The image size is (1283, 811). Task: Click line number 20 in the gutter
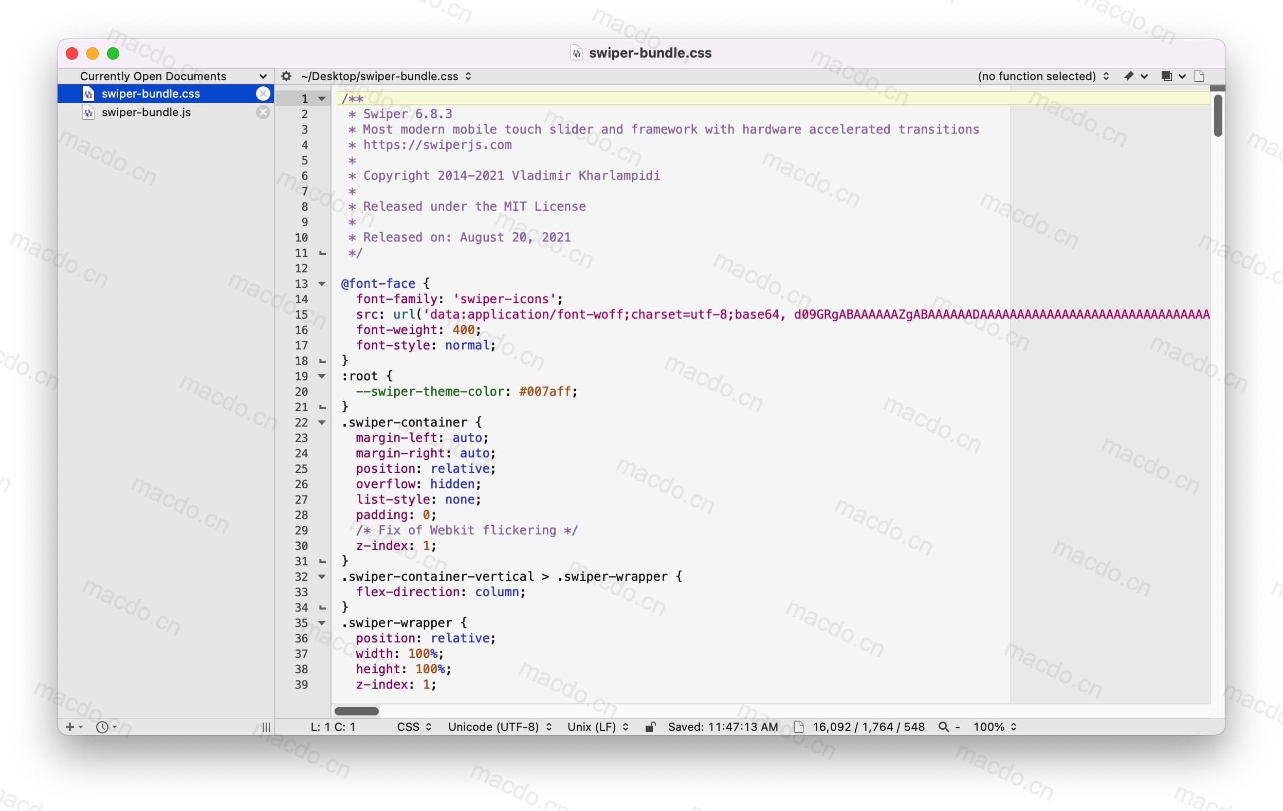[x=302, y=392]
